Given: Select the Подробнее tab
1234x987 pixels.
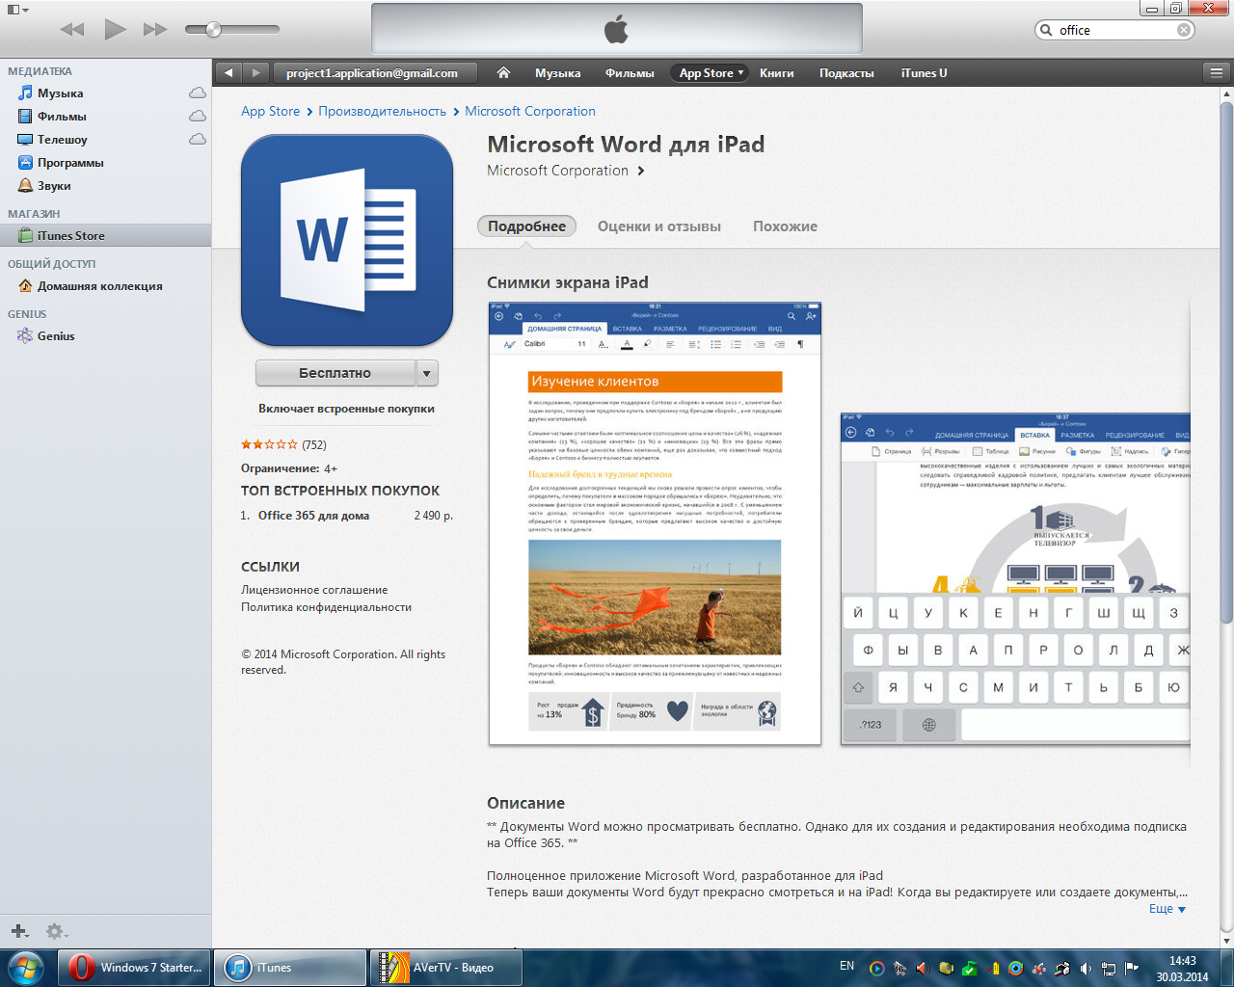Looking at the screenshot, I should click(526, 227).
